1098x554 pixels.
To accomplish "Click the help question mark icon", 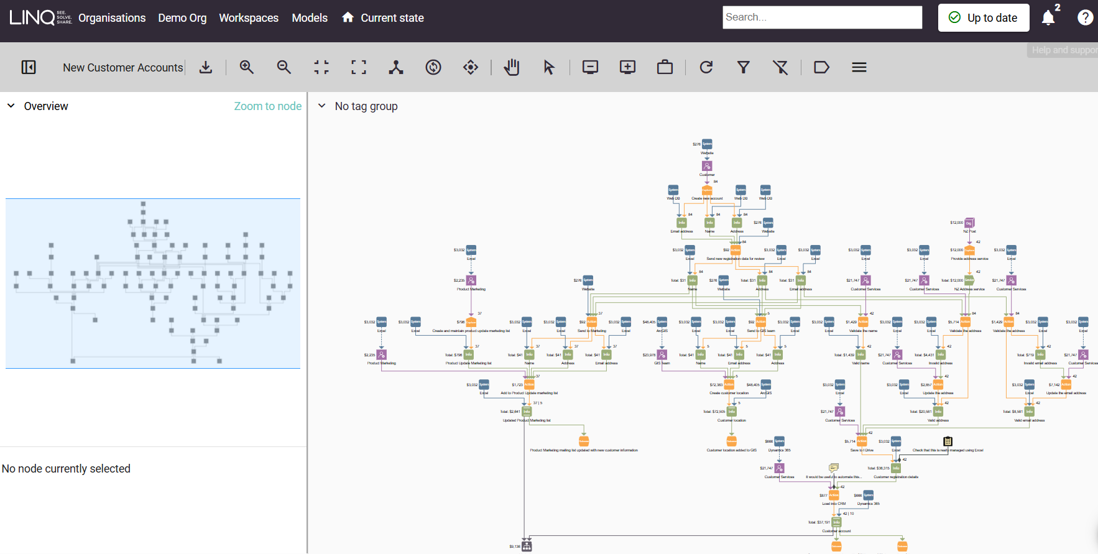I will pos(1086,17).
